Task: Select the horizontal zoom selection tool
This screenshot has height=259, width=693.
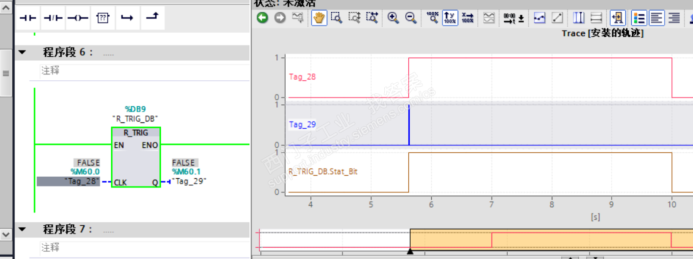Action: (x=372, y=18)
